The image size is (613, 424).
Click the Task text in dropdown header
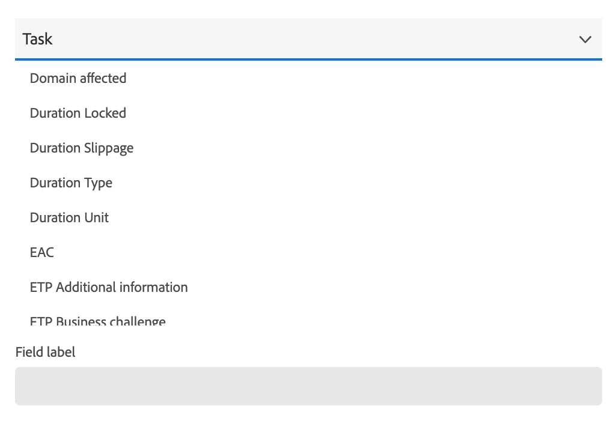coord(37,39)
